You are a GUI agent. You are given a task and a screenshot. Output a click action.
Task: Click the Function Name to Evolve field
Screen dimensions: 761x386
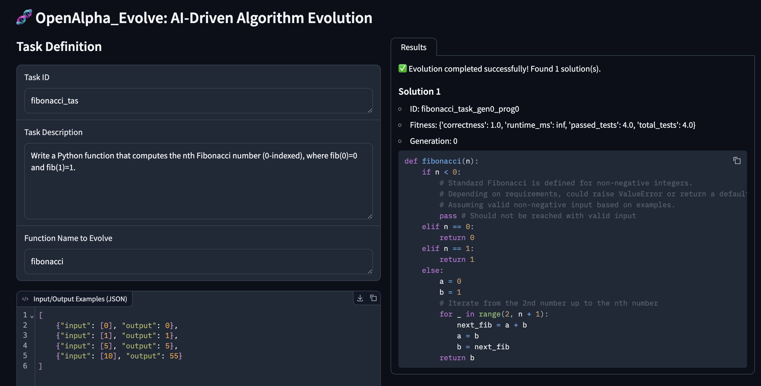click(197, 262)
